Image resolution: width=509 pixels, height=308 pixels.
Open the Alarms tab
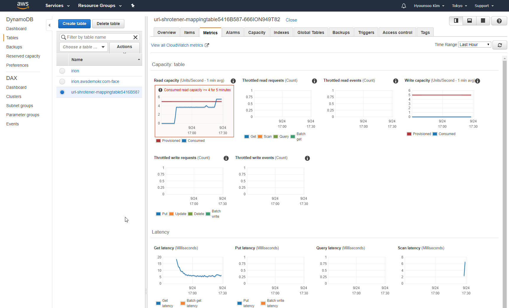[x=233, y=32]
